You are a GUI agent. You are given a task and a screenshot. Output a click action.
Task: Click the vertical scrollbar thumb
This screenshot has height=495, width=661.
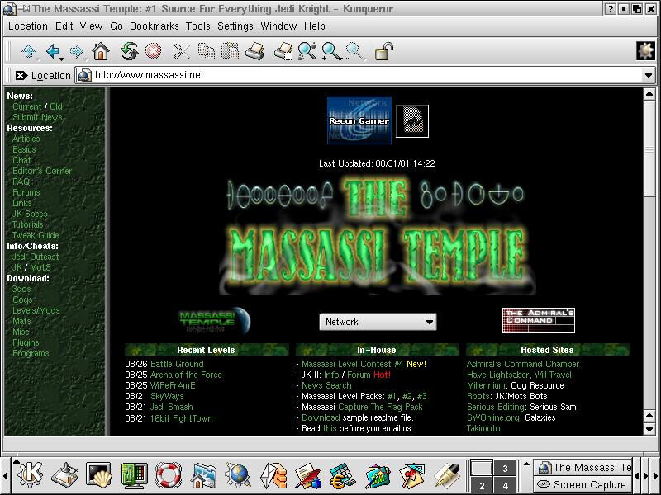[649, 148]
